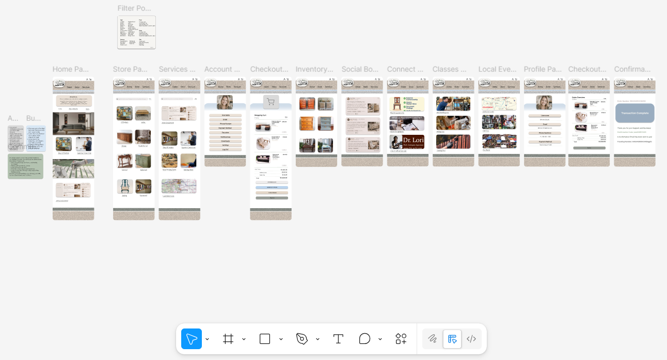Image resolution: width=667 pixels, height=360 pixels.
Task: Select the "Store Pa..." frame label
Action: (x=131, y=69)
